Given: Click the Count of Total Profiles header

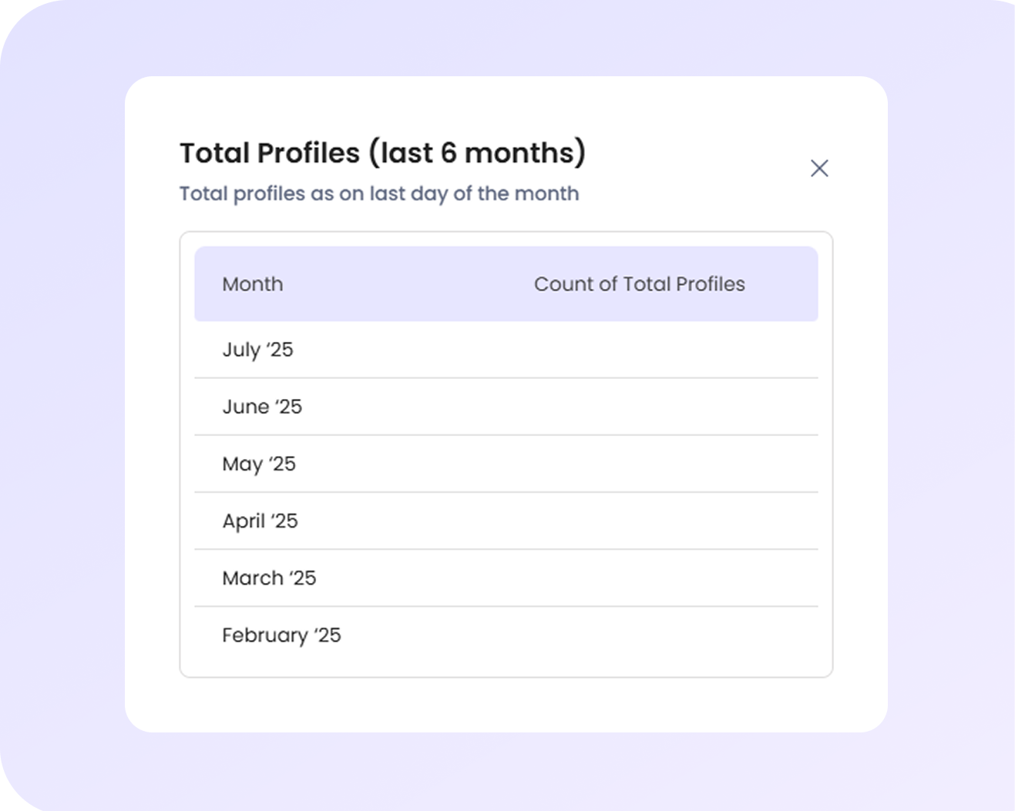Looking at the screenshot, I should [x=639, y=284].
